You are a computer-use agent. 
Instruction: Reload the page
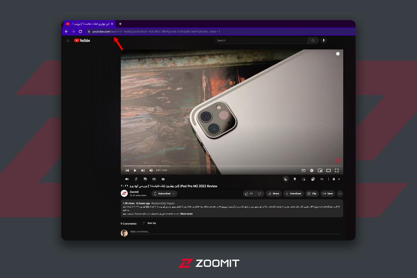80,31
